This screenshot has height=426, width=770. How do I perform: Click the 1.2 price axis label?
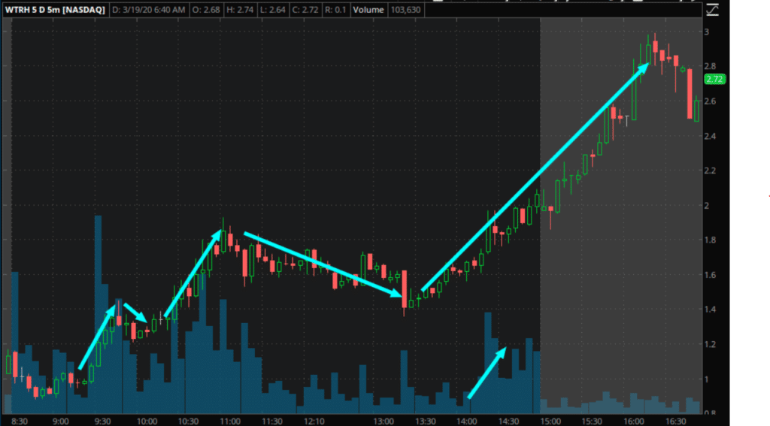pyautogui.click(x=710, y=345)
